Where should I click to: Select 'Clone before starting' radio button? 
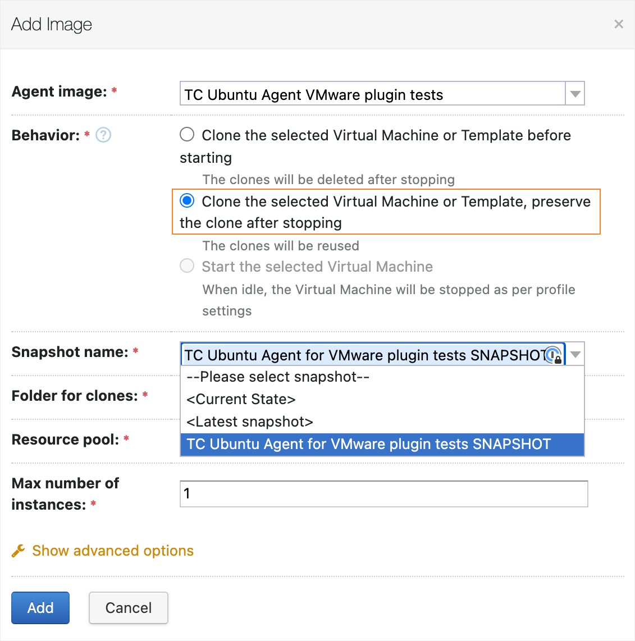(x=187, y=135)
